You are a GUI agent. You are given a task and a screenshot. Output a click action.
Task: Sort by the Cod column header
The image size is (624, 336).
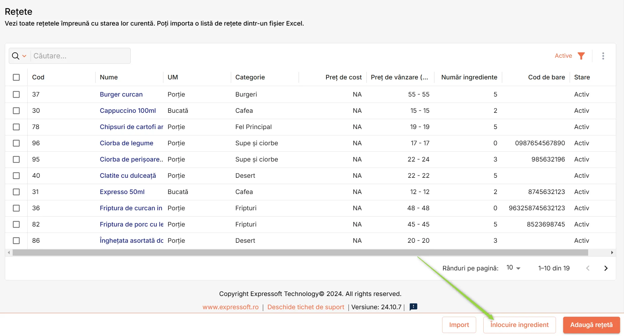(38, 77)
